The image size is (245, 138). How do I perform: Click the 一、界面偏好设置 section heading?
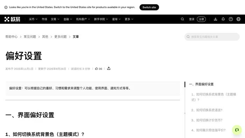[30, 115]
